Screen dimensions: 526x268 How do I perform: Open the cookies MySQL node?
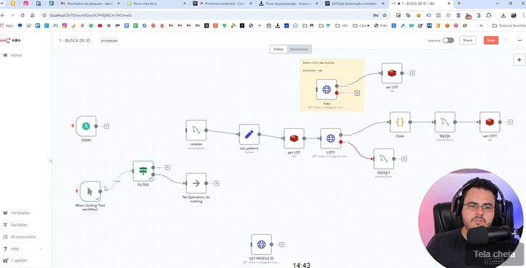coord(196,130)
